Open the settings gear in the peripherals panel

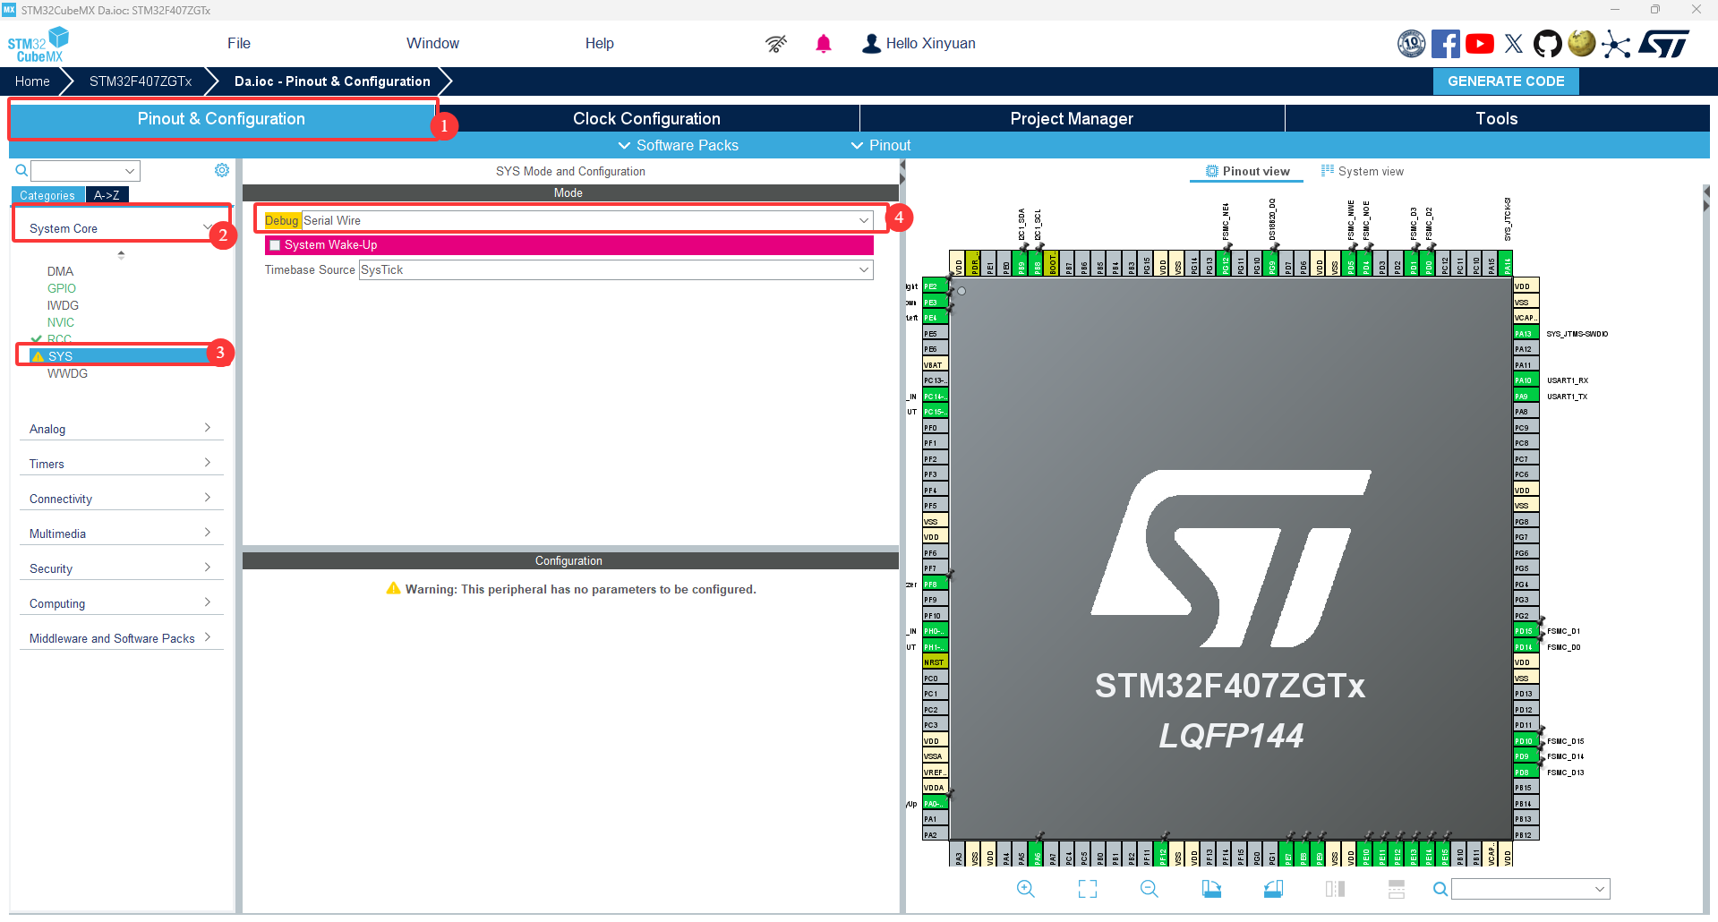tap(221, 170)
